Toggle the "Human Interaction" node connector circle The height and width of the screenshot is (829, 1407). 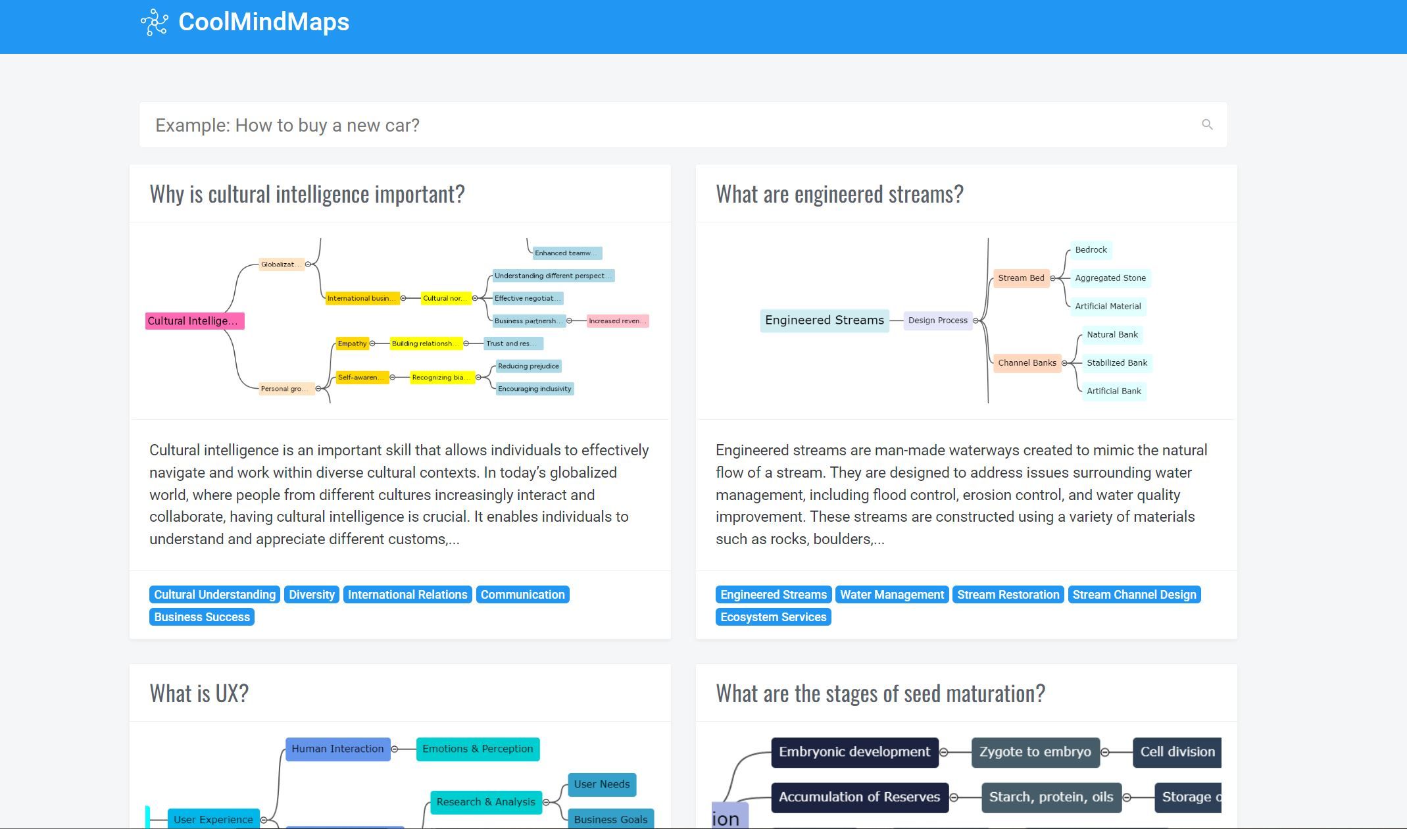pyautogui.click(x=395, y=748)
